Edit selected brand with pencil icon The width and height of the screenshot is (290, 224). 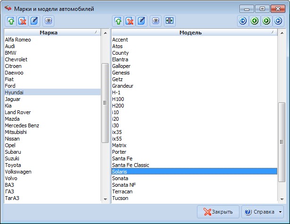coord(34,21)
